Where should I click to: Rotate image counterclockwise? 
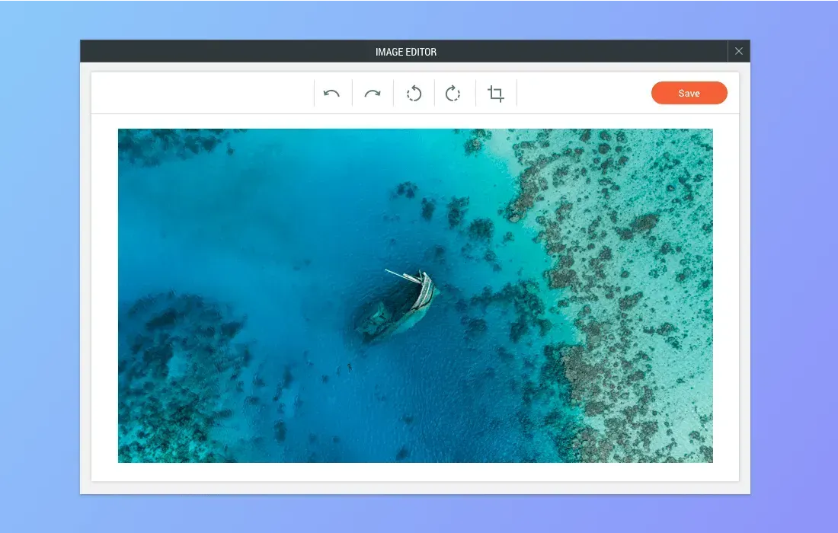click(x=414, y=94)
